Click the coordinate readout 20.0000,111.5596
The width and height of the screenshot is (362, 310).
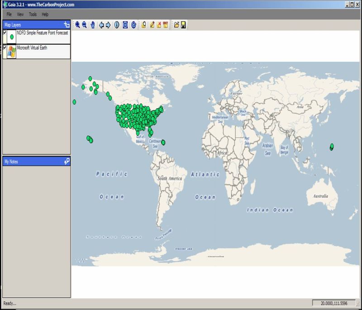334,303
